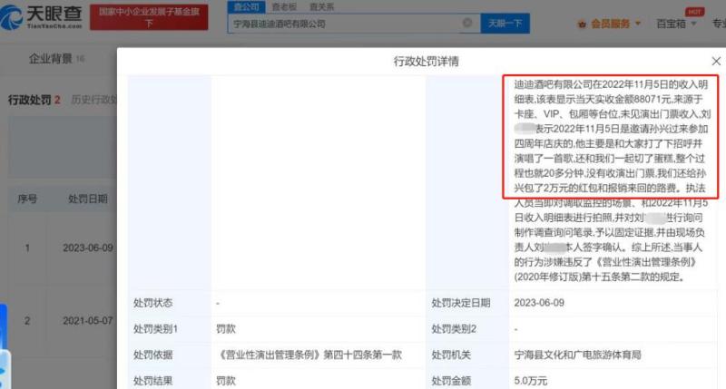Click the 处罚决定日期 value 2023-06-09
Screen dimensions: 726x389
[539, 303]
